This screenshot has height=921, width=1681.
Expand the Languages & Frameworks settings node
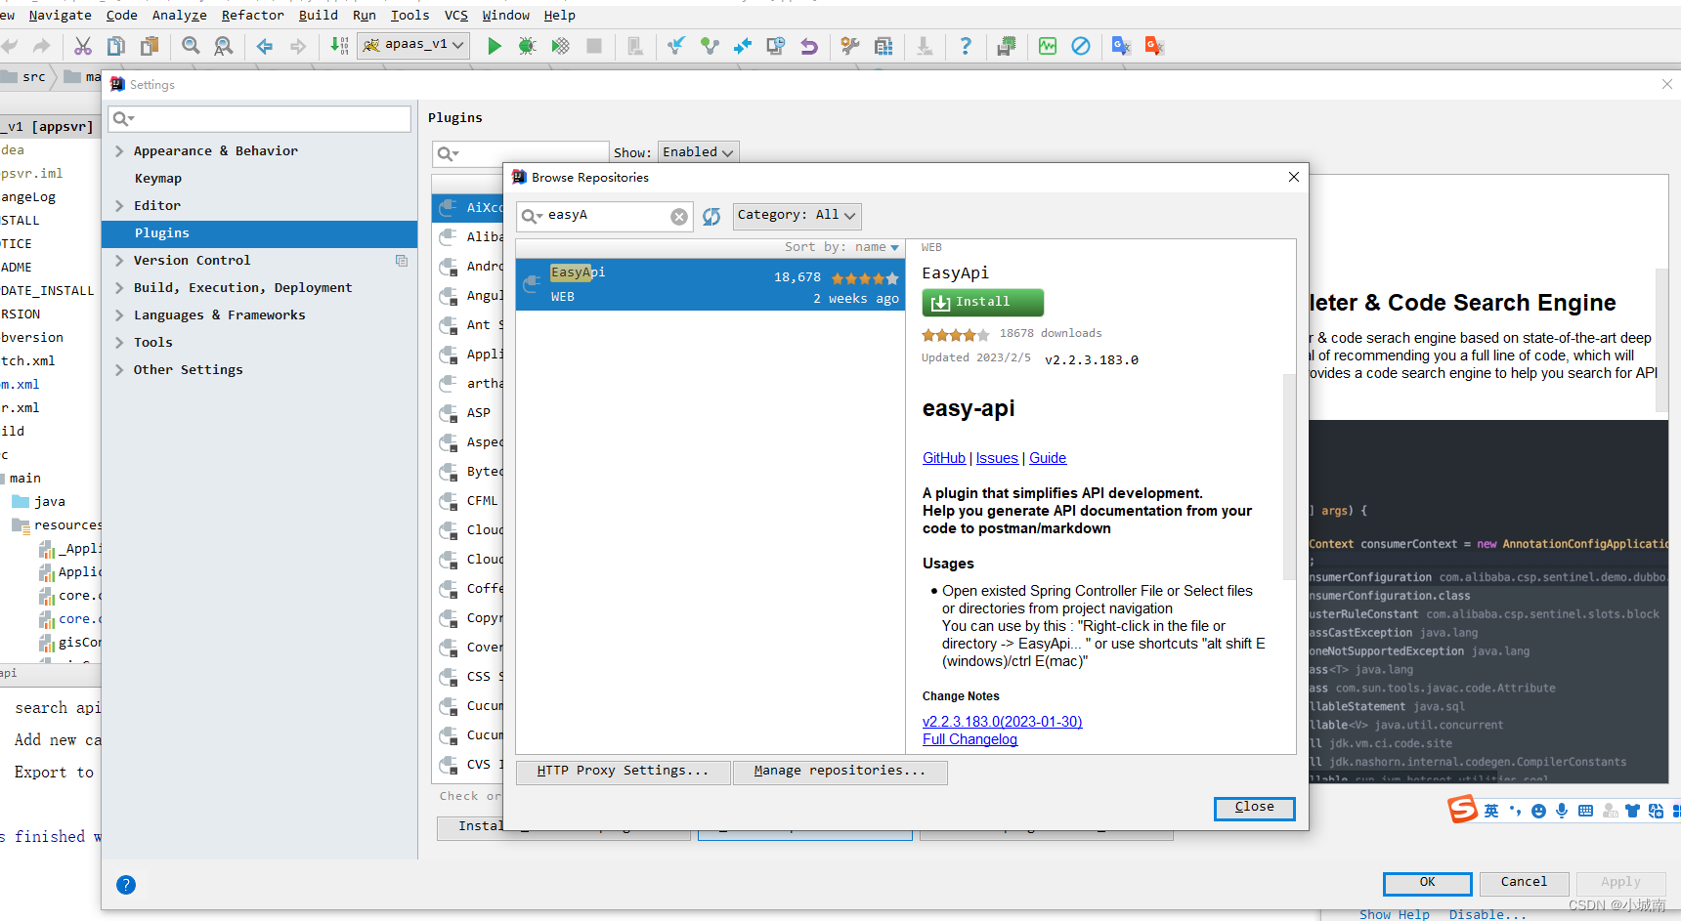119,315
